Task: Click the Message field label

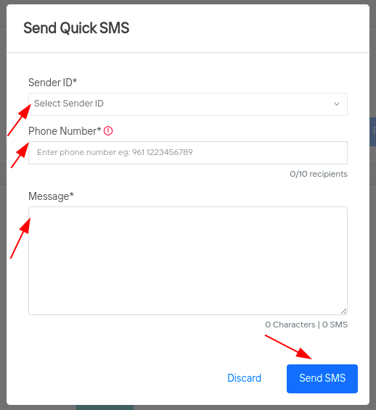Action: 51,196
